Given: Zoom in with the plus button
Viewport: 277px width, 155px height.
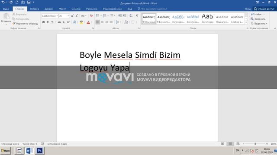Looking at the screenshot, I should (x=267, y=144).
